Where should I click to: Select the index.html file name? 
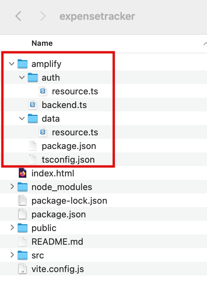[53, 173]
